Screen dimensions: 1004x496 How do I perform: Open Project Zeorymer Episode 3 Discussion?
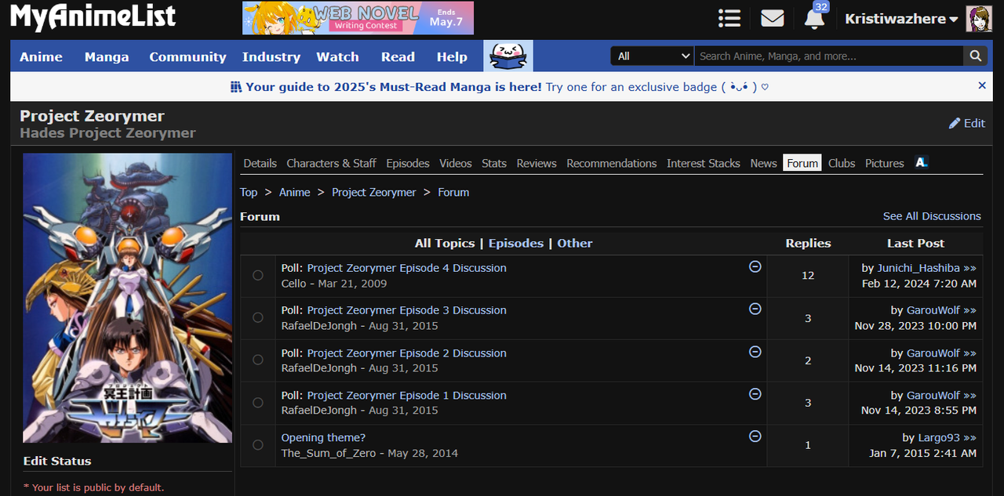pos(407,310)
